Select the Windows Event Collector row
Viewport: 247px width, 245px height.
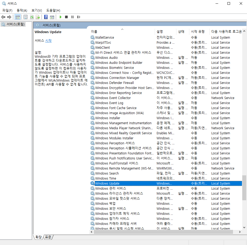[x=166, y=98]
